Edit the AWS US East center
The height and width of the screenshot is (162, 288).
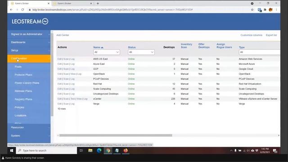pyautogui.click(x=59, y=59)
